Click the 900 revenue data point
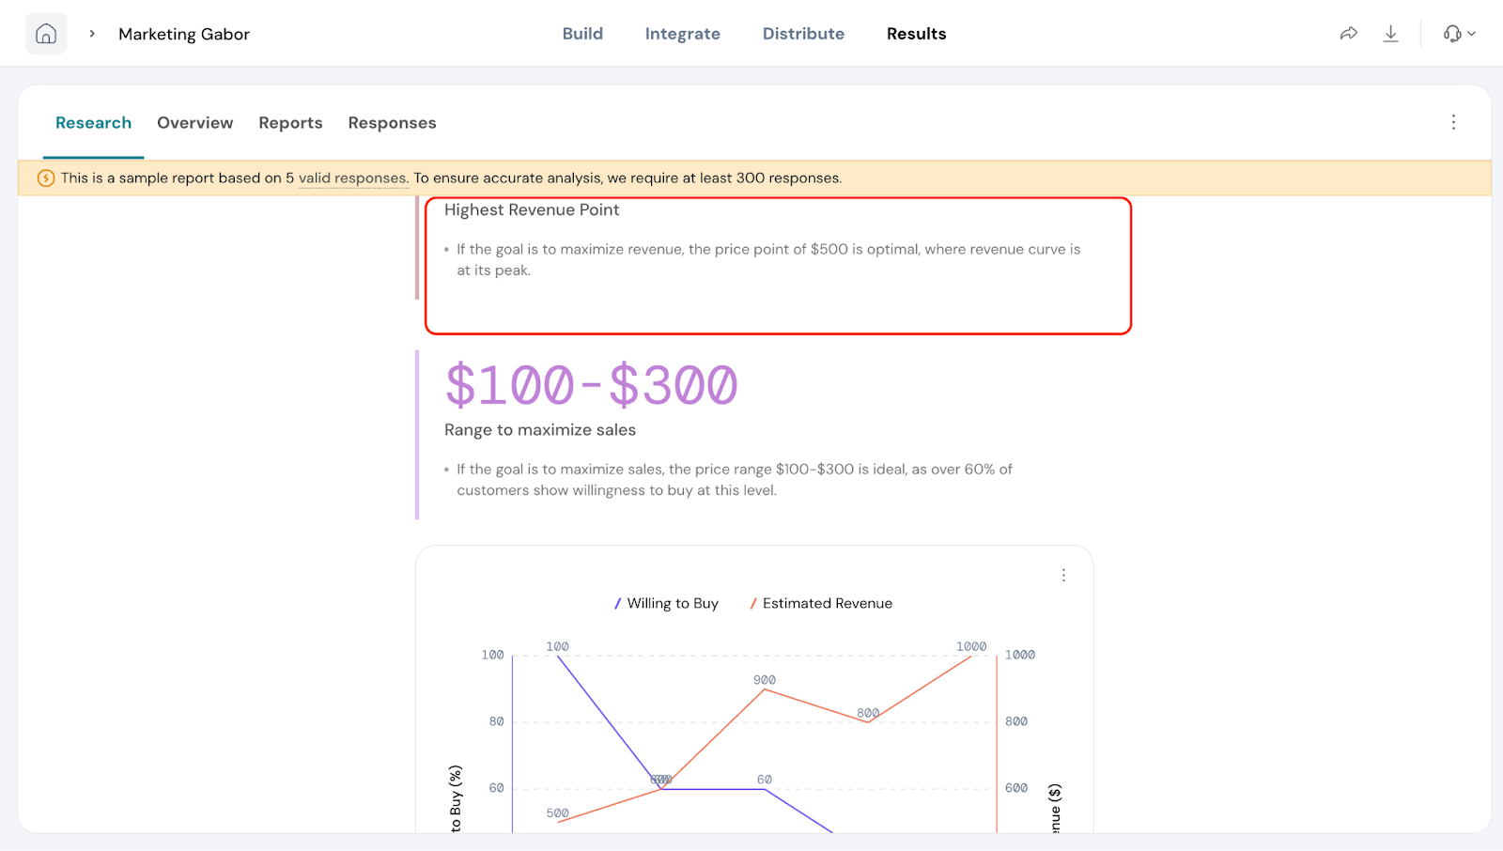This screenshot has height=851, width=1503. [765, 689]
